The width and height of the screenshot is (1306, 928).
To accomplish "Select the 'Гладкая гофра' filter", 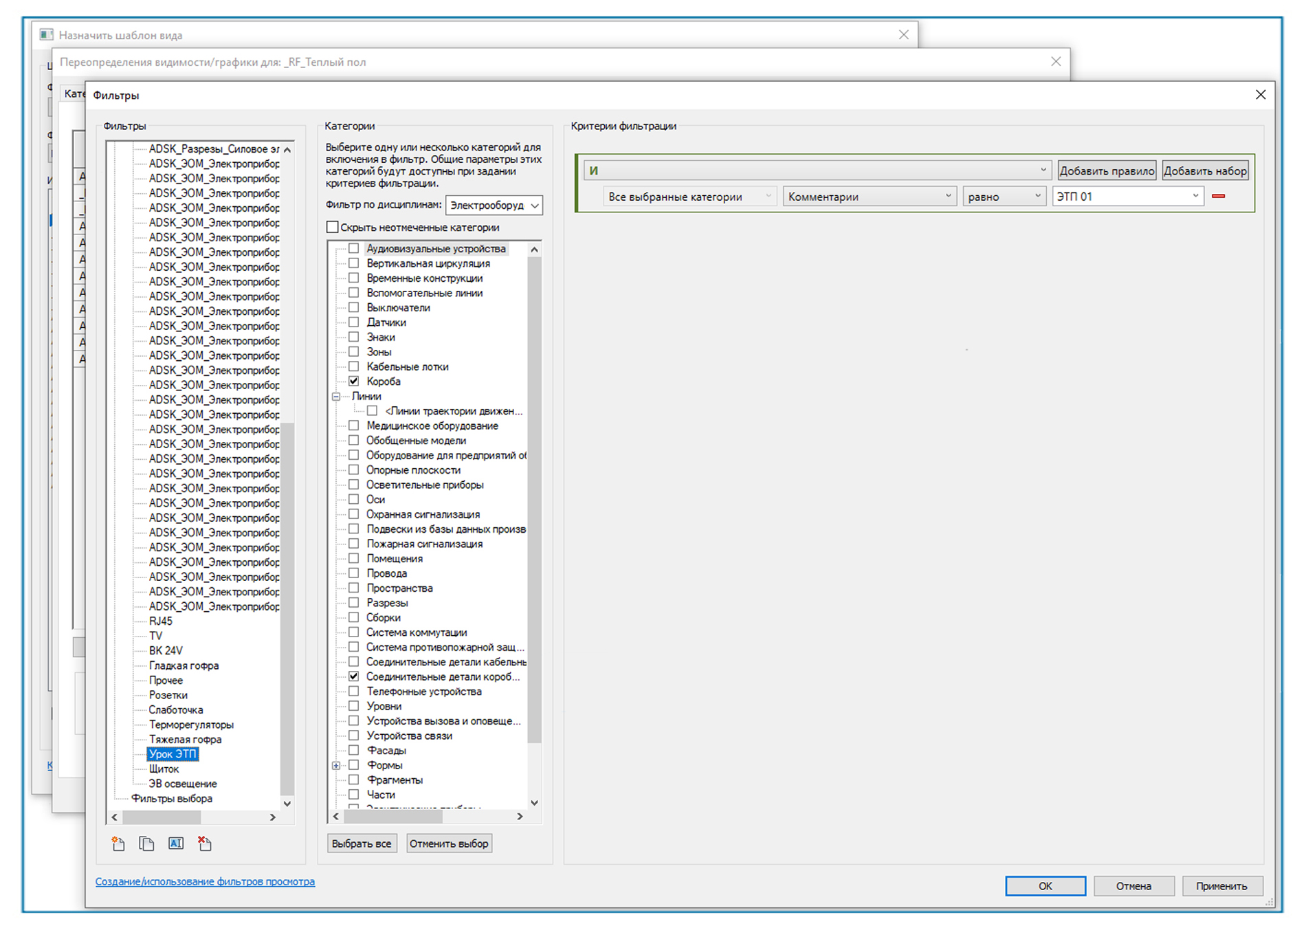I will tap(184, 665).
